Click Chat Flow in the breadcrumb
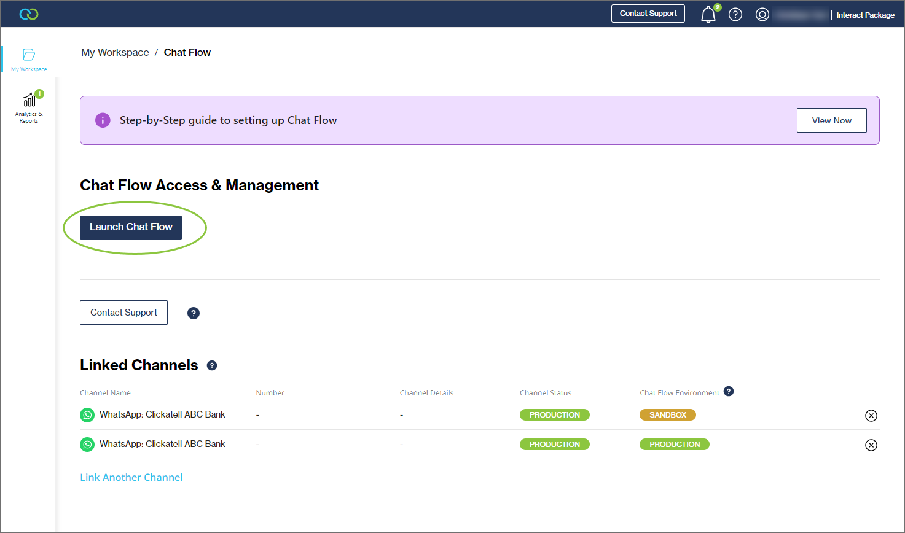This screenshot has height=533, width=905. pos(187,52)
